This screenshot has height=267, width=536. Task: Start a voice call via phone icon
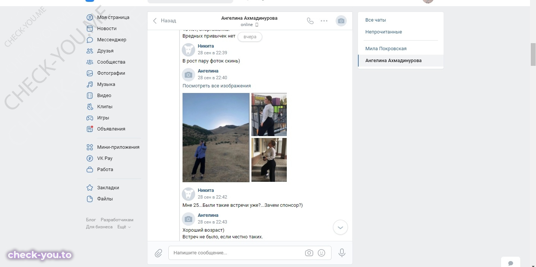tap(310, 21)
